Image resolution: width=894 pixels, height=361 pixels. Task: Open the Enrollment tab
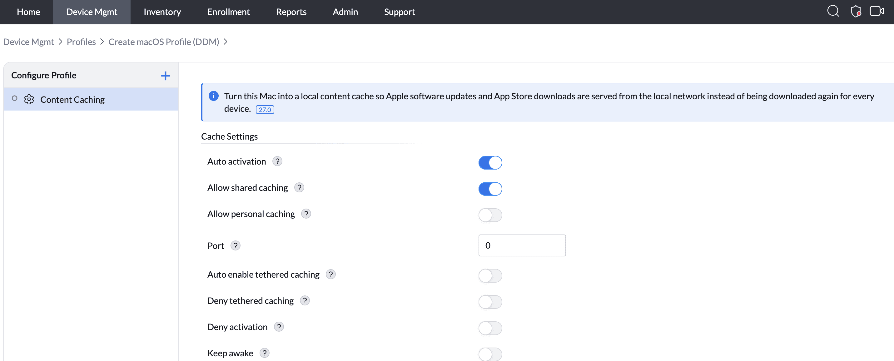(x=228, y=12)
